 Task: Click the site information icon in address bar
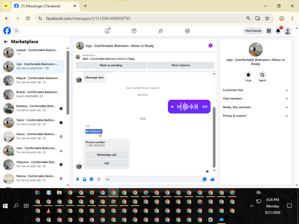pyautogui.click(x=40, y=19)
